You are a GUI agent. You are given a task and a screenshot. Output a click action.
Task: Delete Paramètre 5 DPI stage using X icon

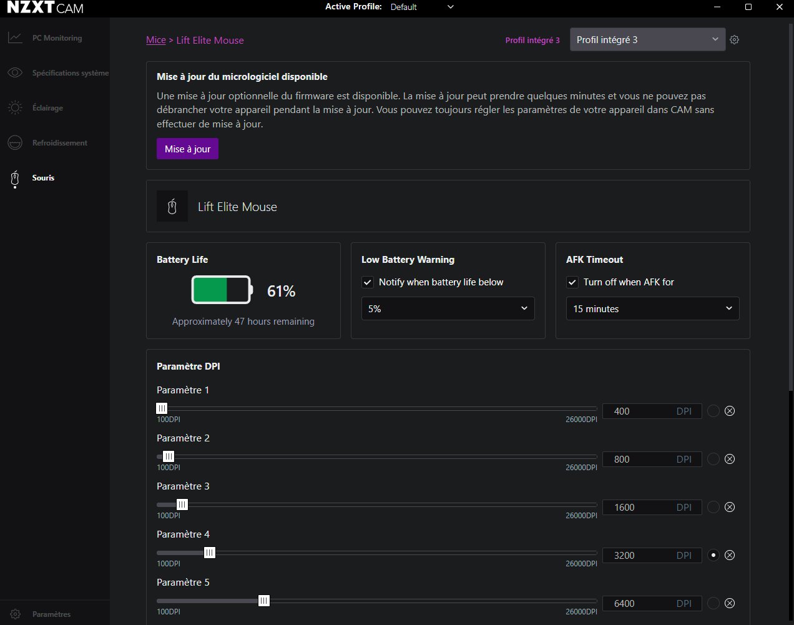click(x=730, y=603)
